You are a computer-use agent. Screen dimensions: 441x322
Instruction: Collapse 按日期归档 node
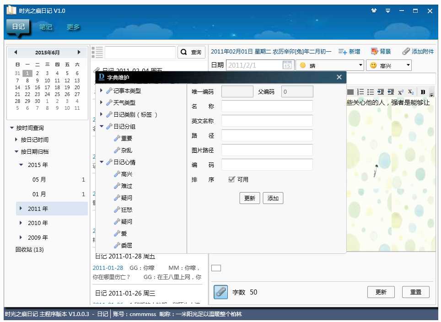point(16,151)
